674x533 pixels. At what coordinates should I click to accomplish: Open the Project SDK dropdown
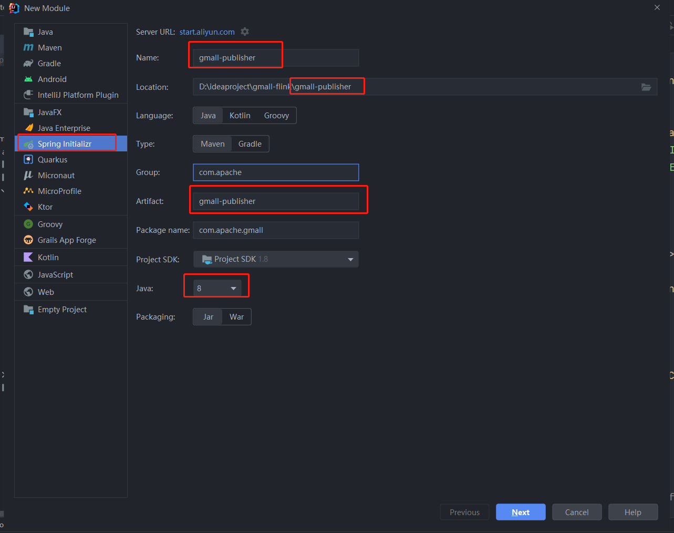(276, 259)
